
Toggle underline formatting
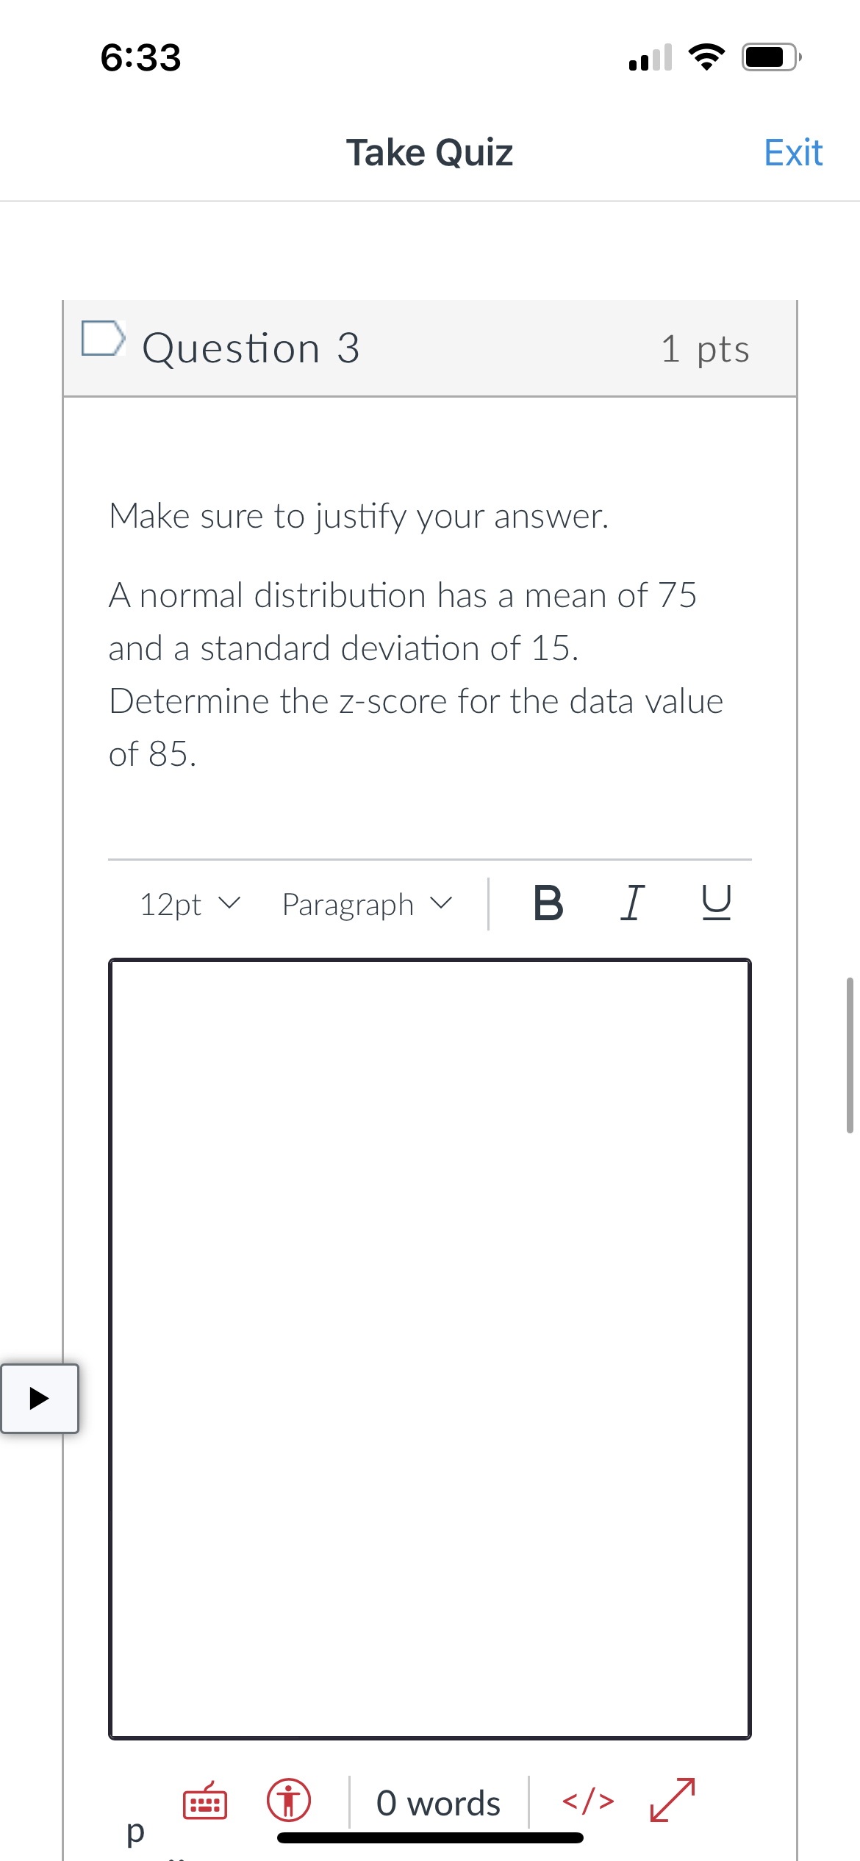pos(715,904)
